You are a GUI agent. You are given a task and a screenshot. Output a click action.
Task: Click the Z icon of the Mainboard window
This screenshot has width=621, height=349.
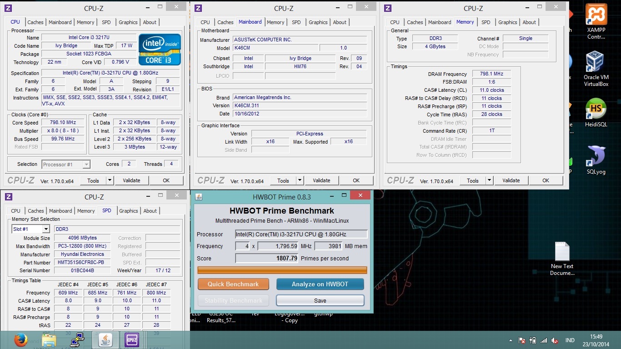pyautogui.click(x=198, y=8)
